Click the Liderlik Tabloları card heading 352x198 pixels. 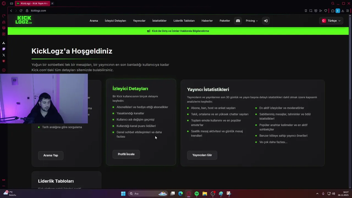(56, 181)
